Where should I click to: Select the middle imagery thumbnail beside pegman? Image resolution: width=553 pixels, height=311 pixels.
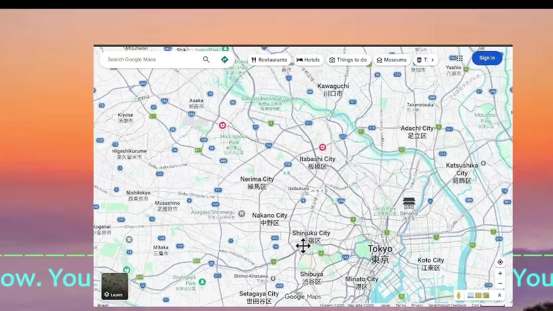coord(478,295)
